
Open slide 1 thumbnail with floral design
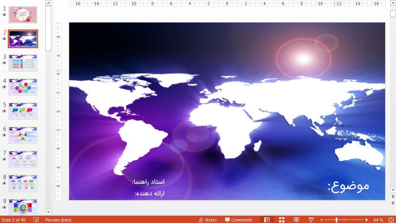23,15
